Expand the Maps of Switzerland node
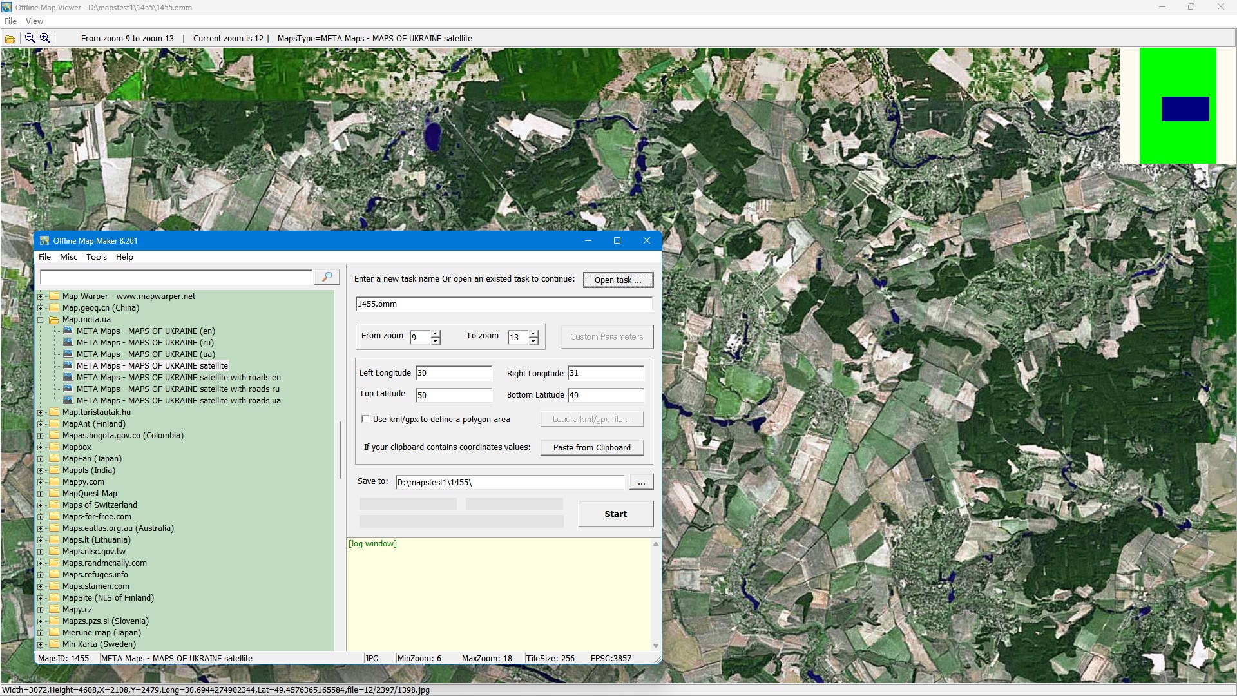The image size is (1237, 696). pyautogui.click(x=41, y=505)
